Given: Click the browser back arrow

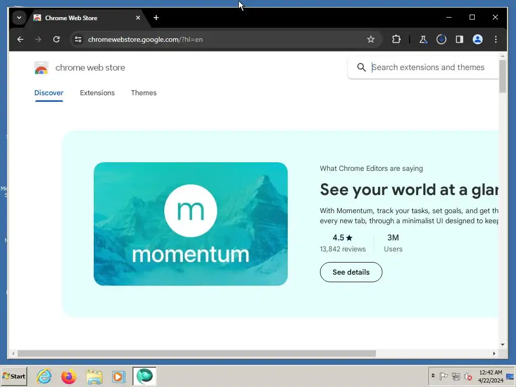Looking at the screenshot, I should coord(20,39).
